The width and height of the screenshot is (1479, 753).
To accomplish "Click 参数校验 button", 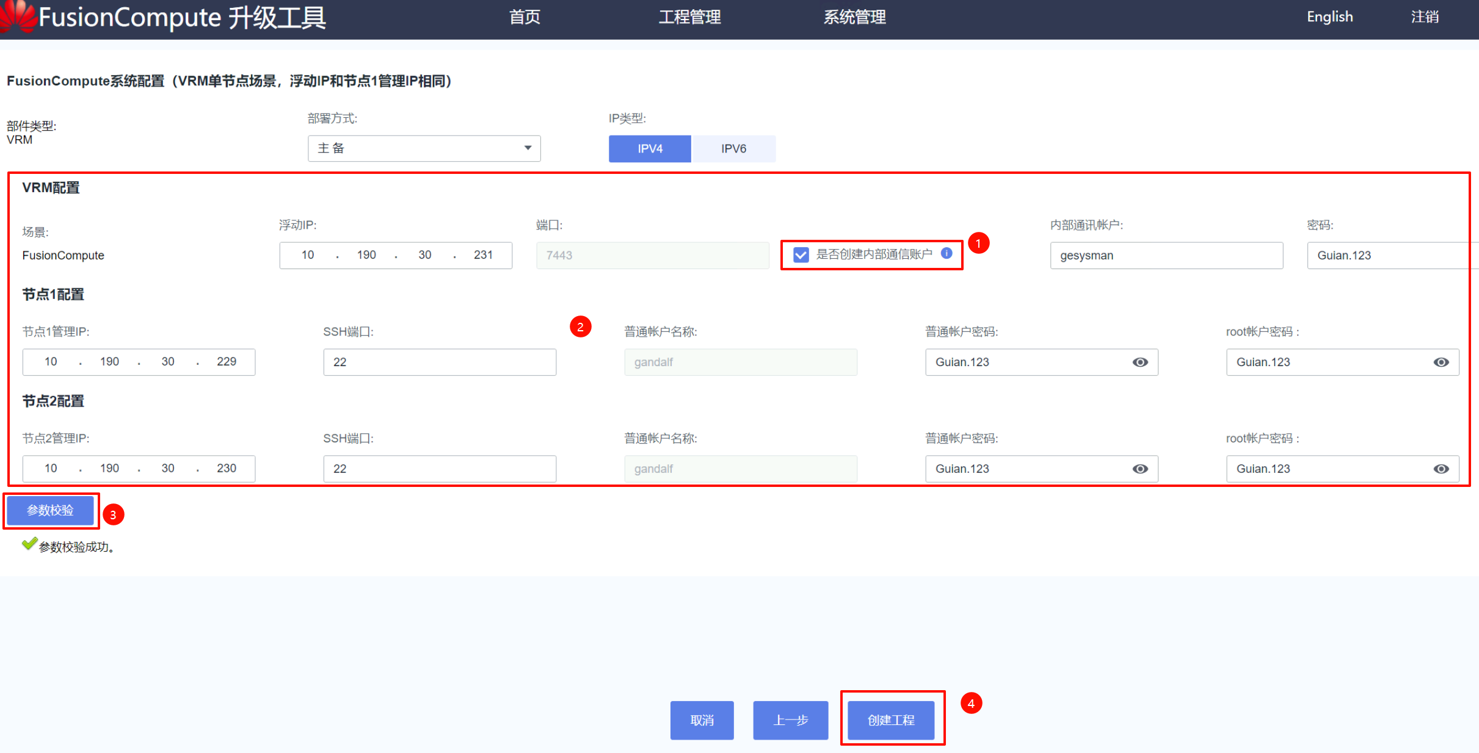I will click(x=51, y=510).
